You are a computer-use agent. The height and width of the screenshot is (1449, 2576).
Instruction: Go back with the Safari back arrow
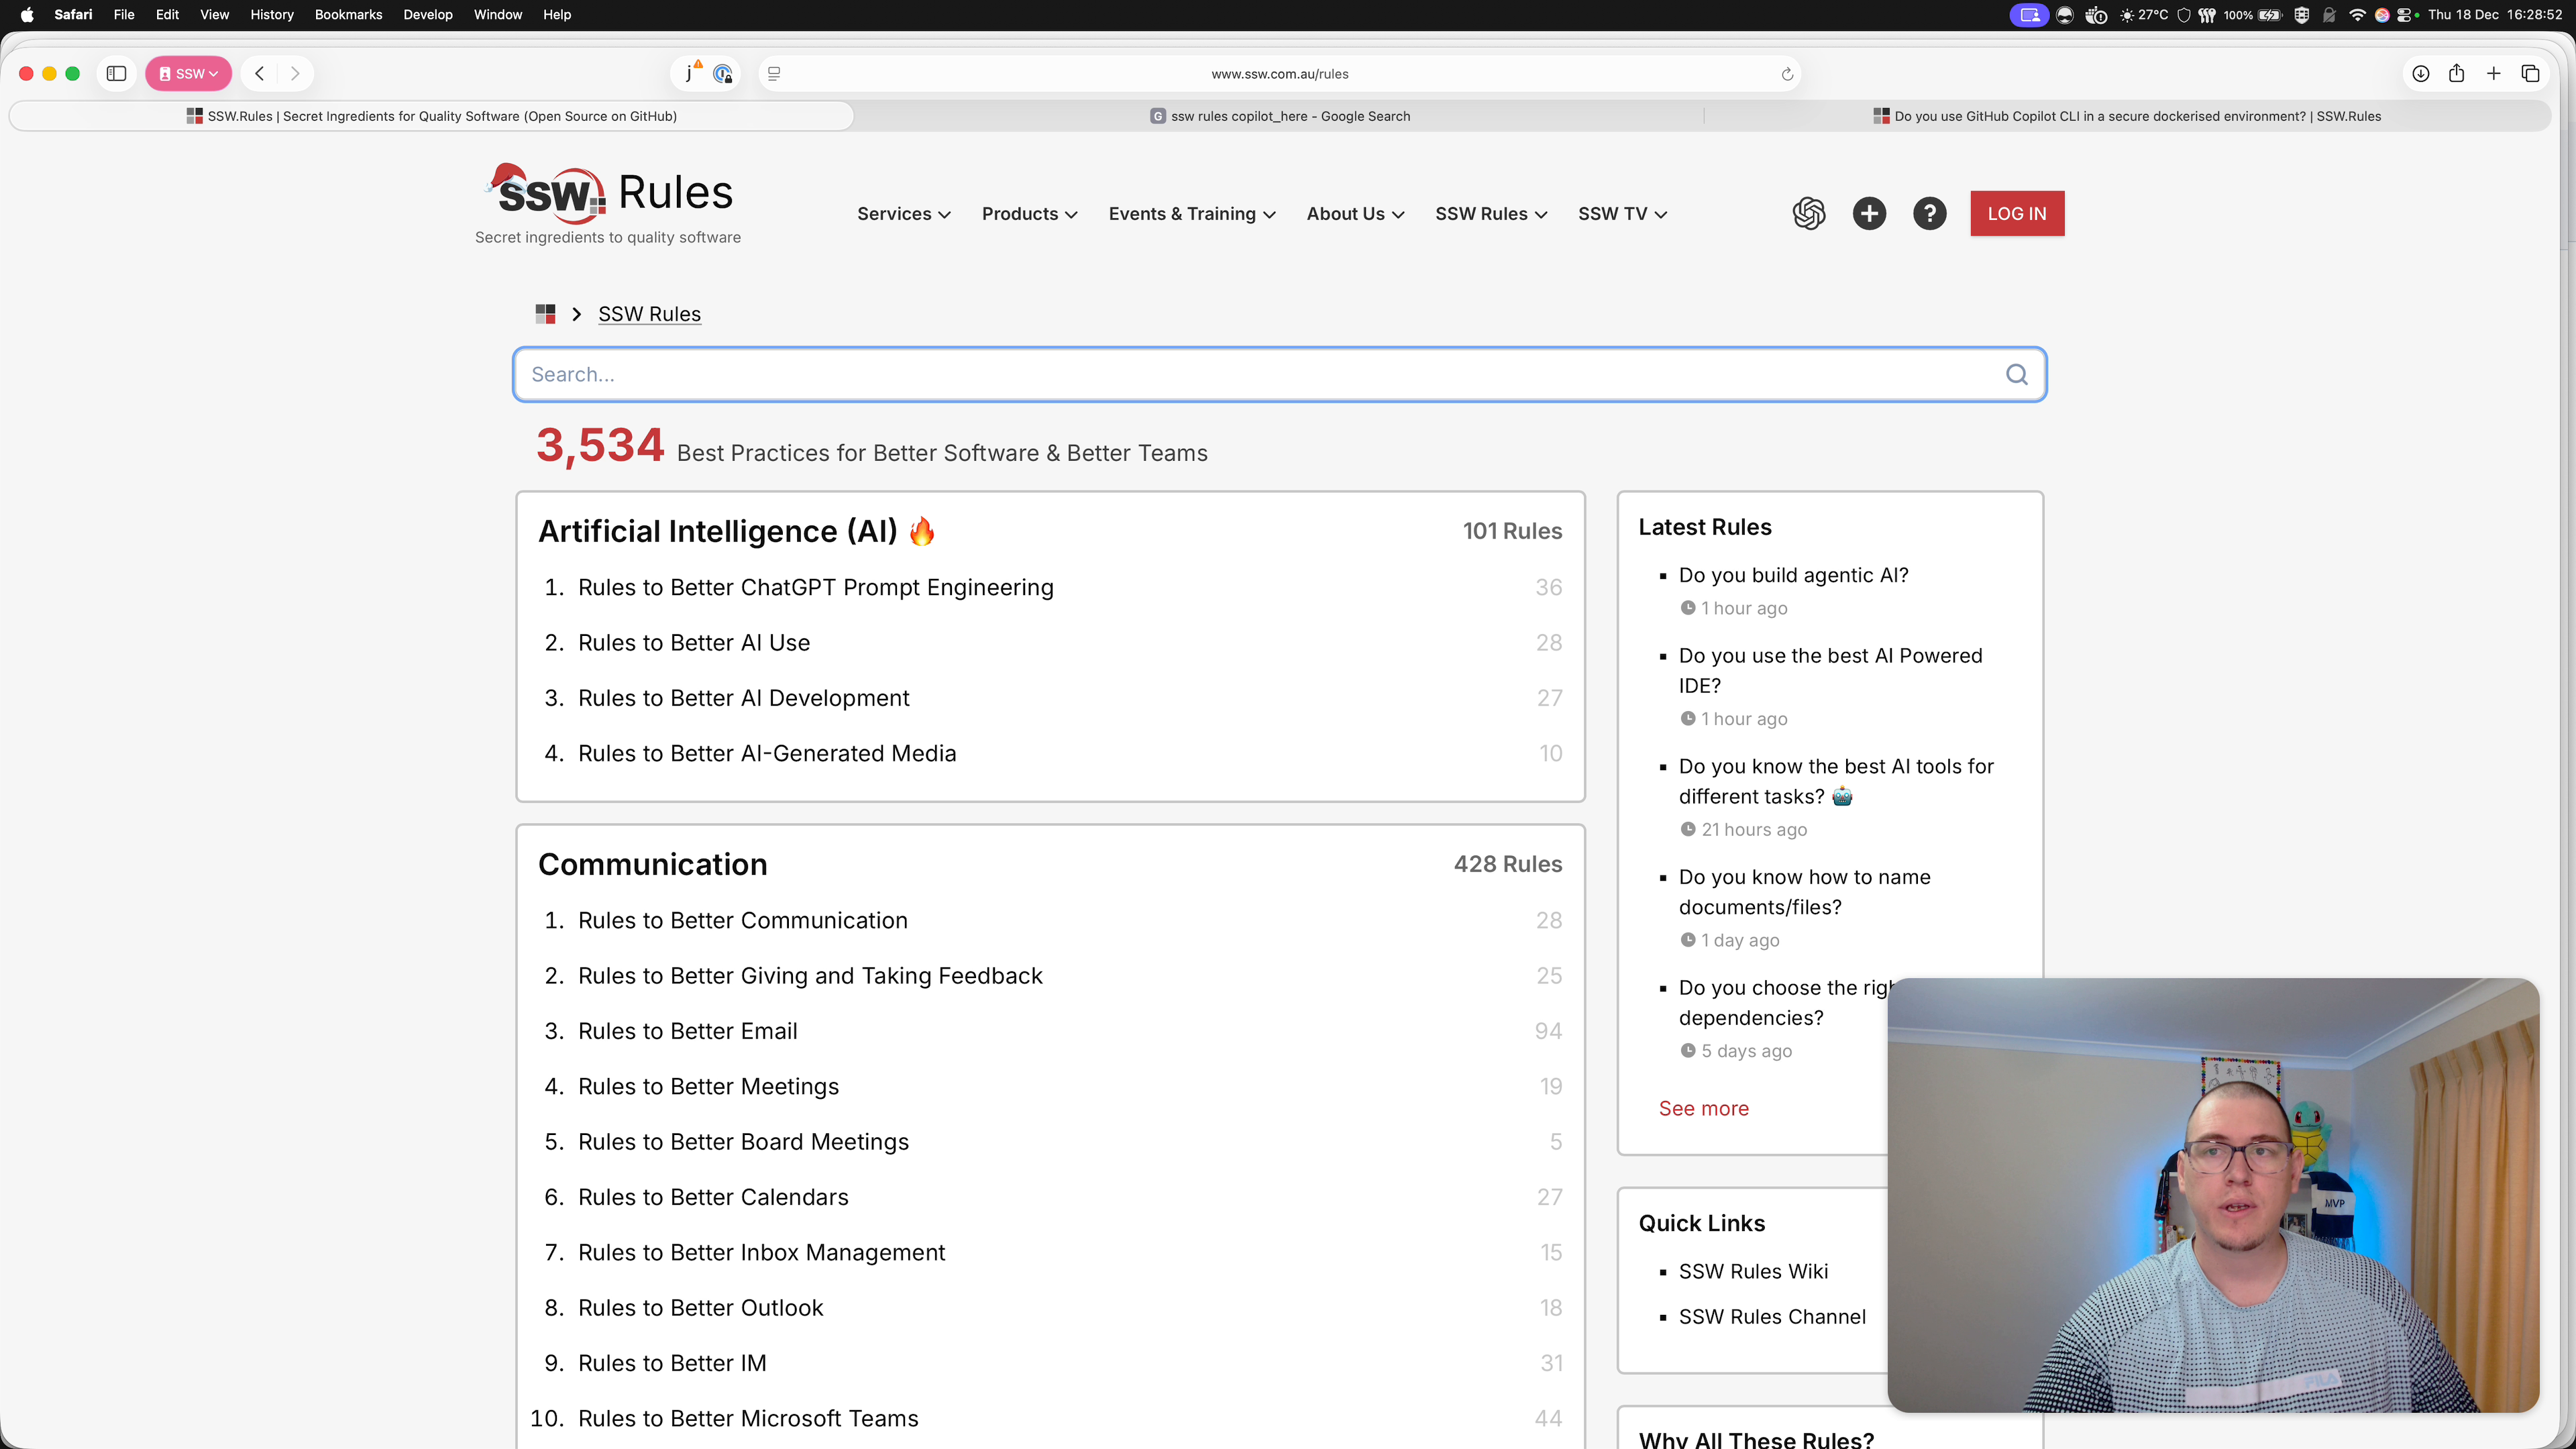pos(260,73)
